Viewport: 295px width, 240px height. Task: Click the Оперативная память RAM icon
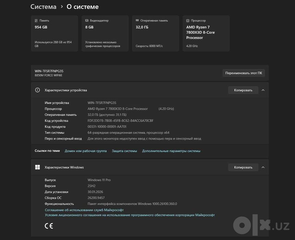pyautogui.click(x=137, y=20)
